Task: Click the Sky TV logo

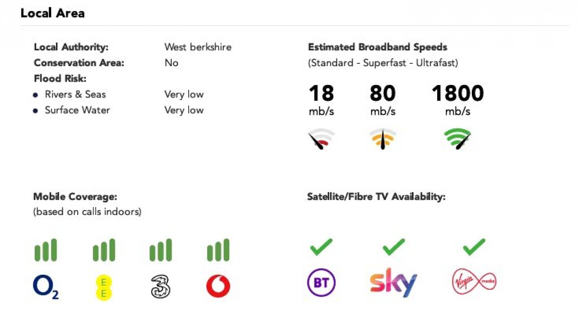Action: 393,283
